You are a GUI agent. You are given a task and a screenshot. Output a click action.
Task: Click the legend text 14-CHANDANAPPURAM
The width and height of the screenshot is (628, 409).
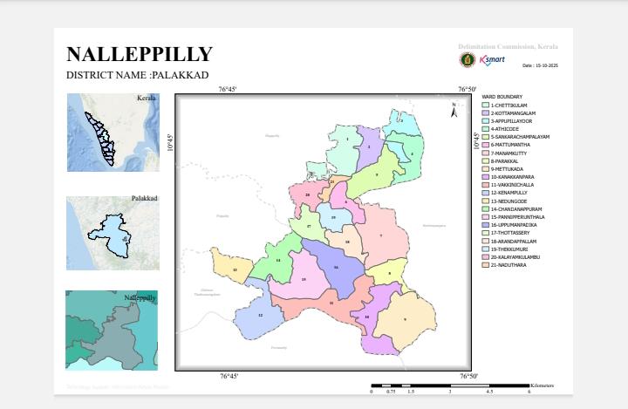pos(516,209)
